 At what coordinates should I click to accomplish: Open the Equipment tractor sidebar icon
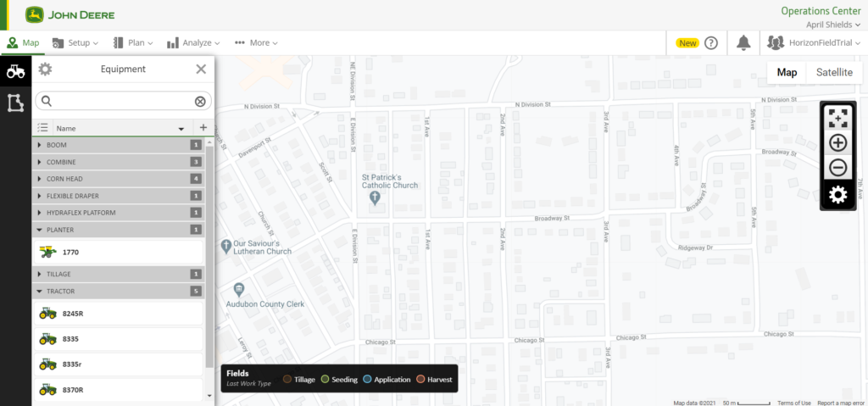tap(15, 70)
